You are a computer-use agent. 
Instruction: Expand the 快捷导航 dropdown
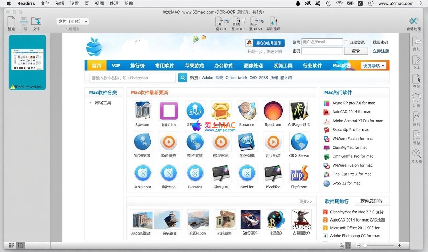[x=374, y=66]
